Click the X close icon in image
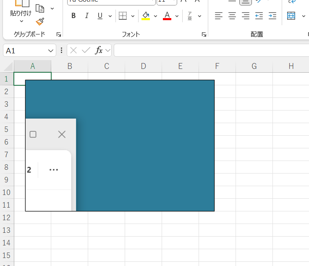309x266 pixels. [62, 134]
